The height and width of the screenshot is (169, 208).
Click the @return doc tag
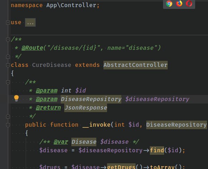(48, 108)
